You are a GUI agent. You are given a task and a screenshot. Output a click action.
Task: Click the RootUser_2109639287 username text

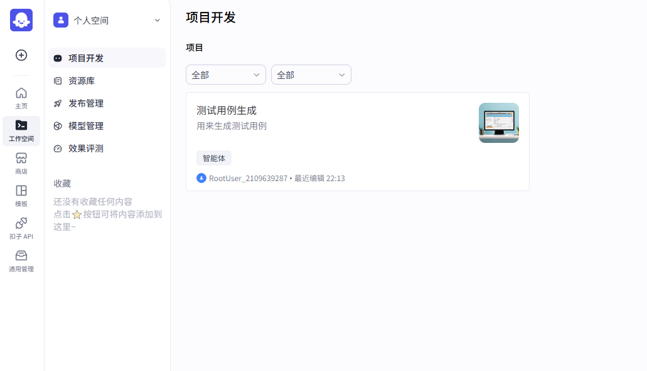(x=248, y=179)
